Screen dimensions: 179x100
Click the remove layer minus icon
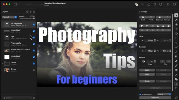[27, 12]
